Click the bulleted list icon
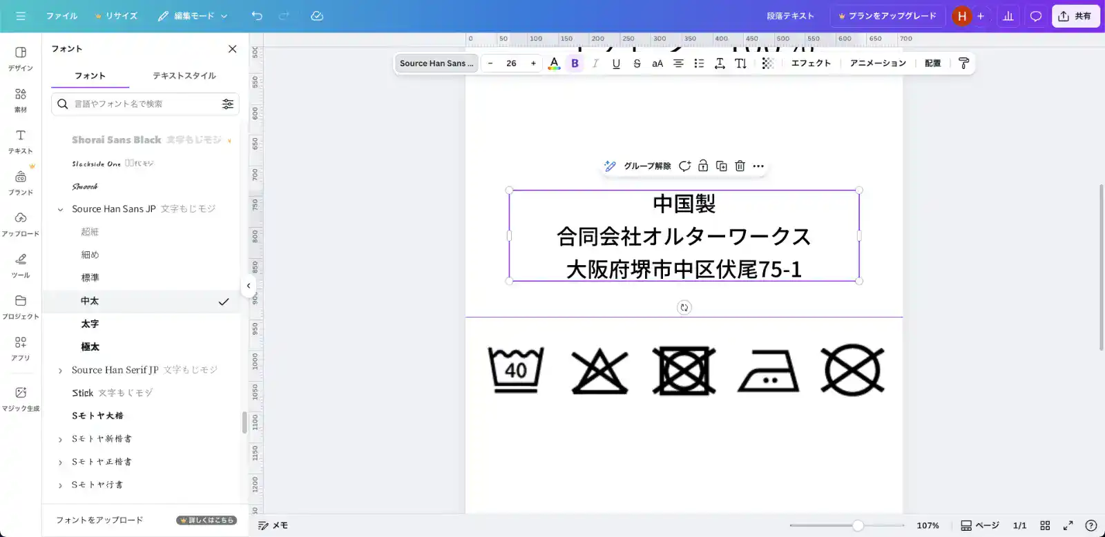Viewport: 1105px width, 537px height. tap(699, 64)
